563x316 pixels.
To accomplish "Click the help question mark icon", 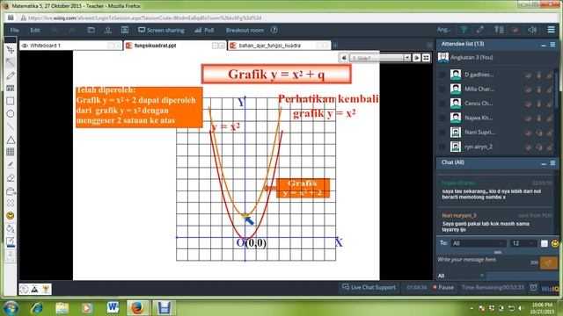I will (274, 30).
